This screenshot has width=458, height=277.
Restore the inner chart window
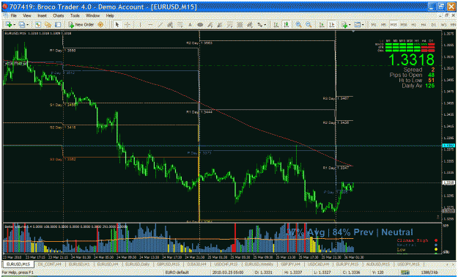tap(446, 15)
